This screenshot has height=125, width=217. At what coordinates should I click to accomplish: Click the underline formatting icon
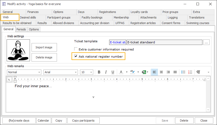113,72
